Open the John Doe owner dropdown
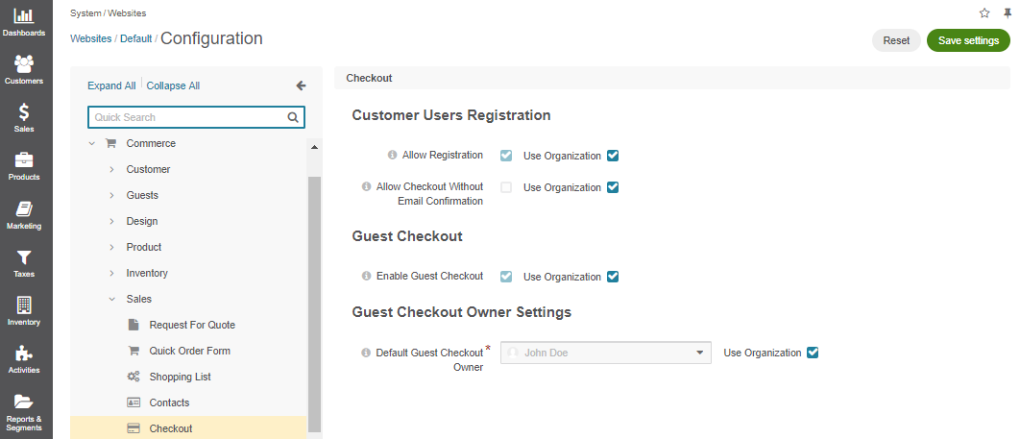 point(606,353)
